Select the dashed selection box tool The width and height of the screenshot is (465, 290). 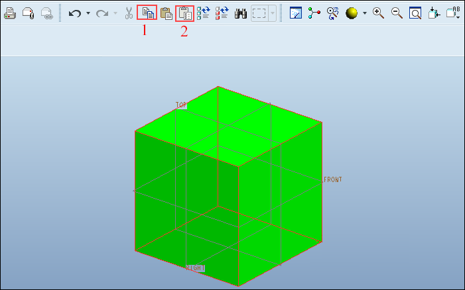pos(259,13)
